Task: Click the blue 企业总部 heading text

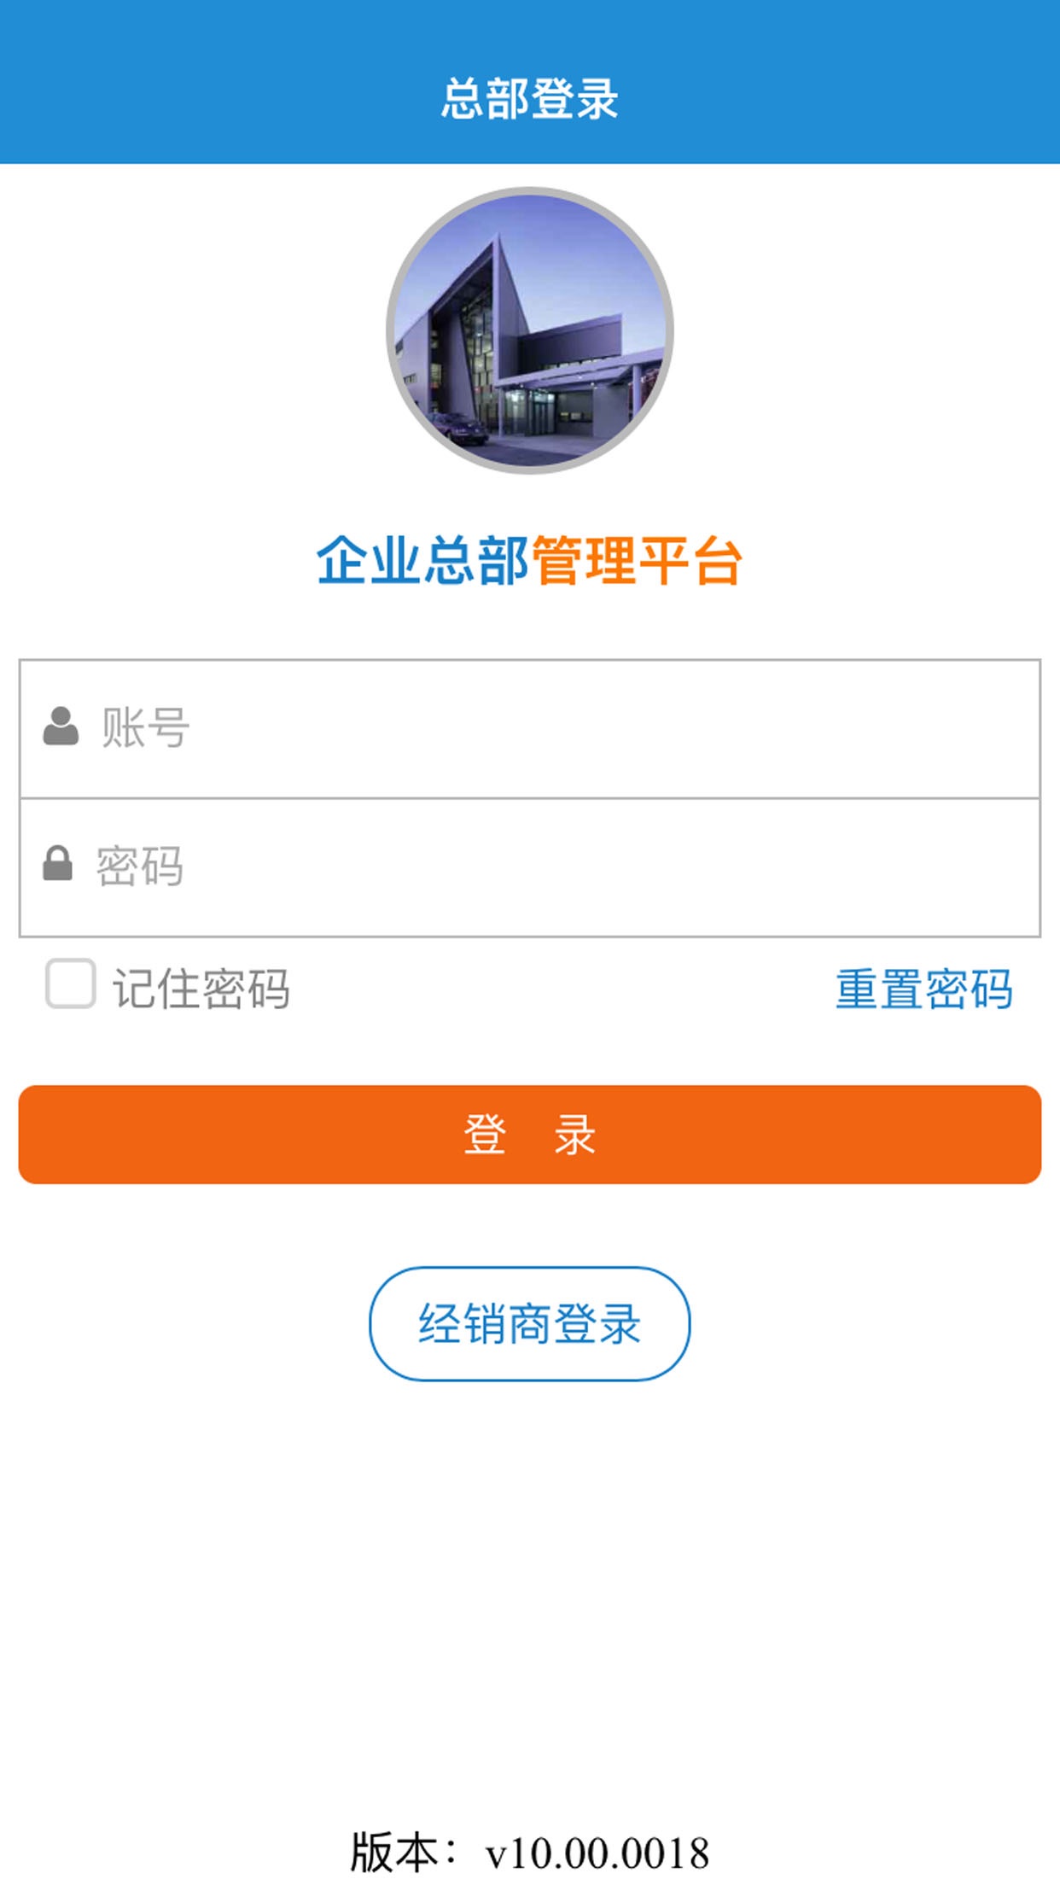Action: click(x=422, y=562)
